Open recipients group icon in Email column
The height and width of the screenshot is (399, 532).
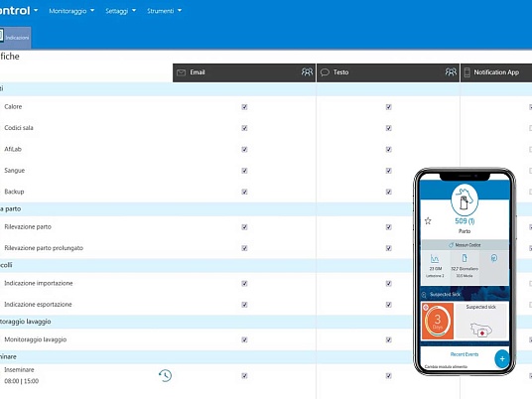click(x=307, y=71)
